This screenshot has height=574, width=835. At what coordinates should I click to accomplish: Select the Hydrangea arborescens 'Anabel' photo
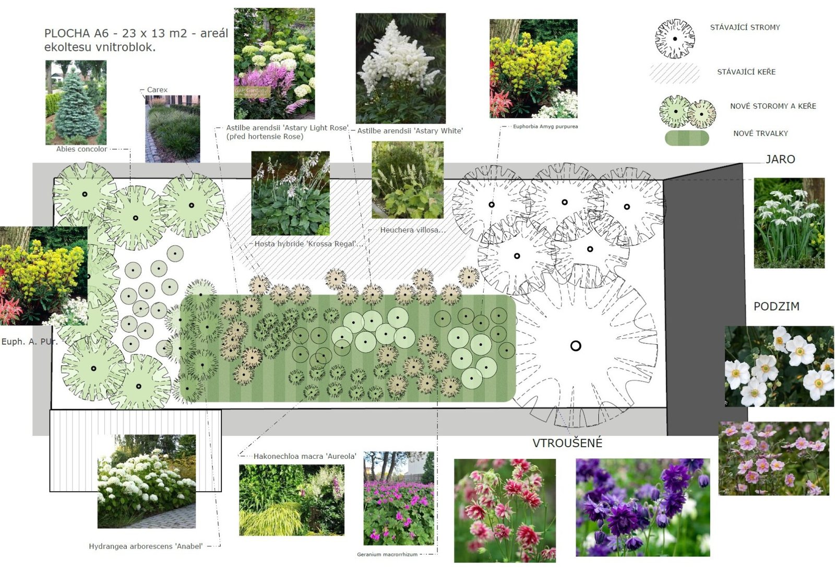tap(146, 481)
